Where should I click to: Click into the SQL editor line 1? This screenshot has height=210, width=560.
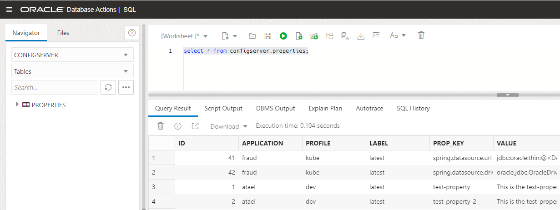tap(246, 51)
